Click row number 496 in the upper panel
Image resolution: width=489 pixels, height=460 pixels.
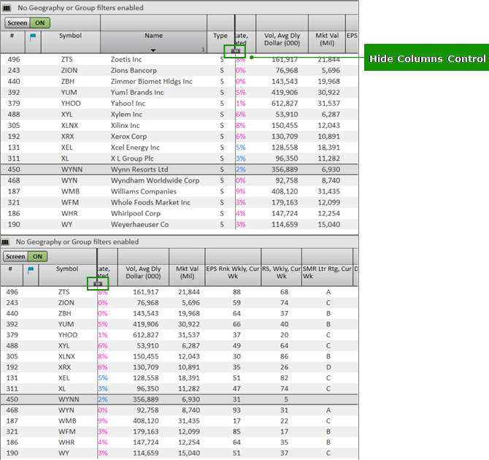14,59
